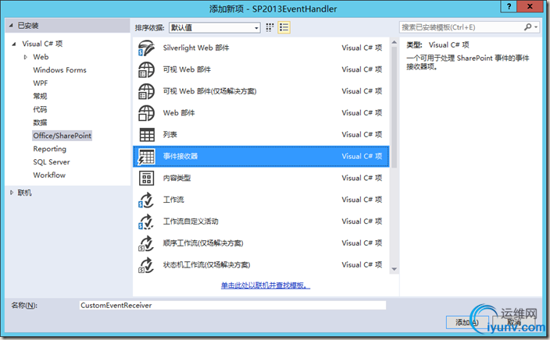Image resolution: width=550 pixels, height=340 pixels.
Task: Select the 事件接收器 template icon
Action: pyautogui.click(x=146, y=157)
